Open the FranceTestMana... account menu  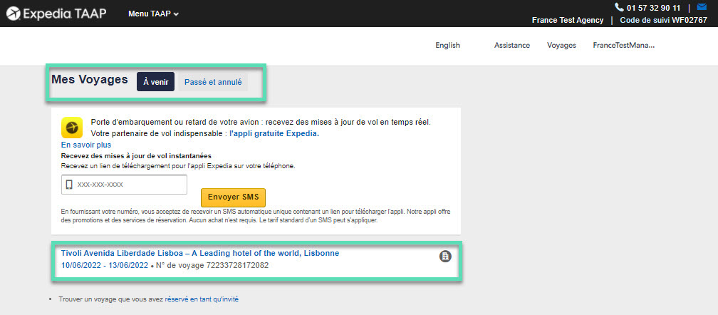[x=624, y=46]
